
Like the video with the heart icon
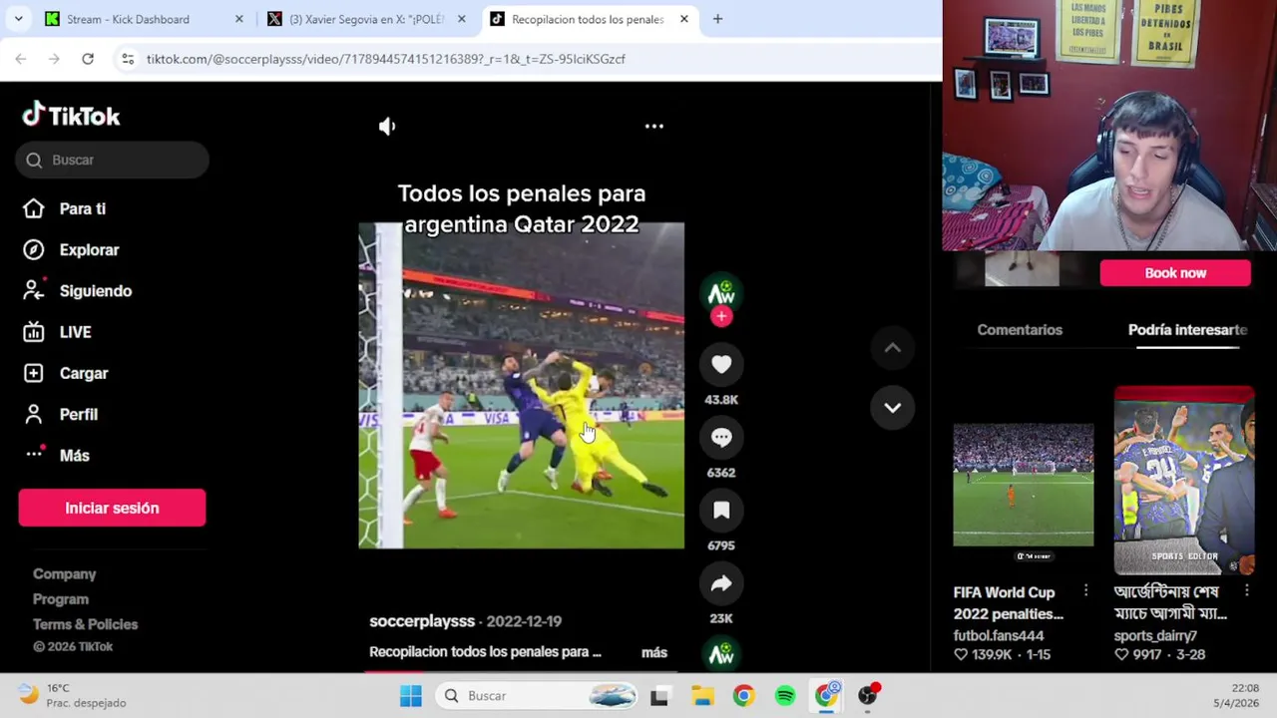click(721, 365)
